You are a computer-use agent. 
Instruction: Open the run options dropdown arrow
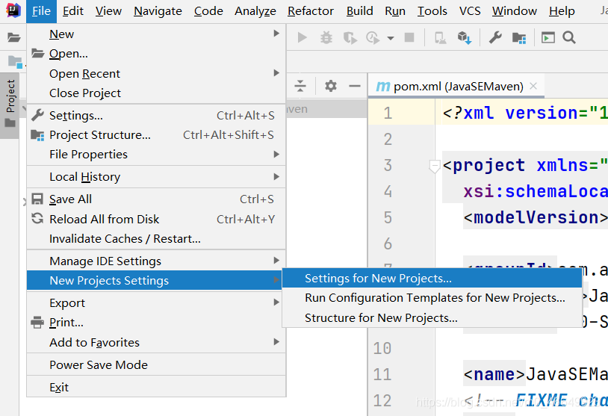pos(391,38)
